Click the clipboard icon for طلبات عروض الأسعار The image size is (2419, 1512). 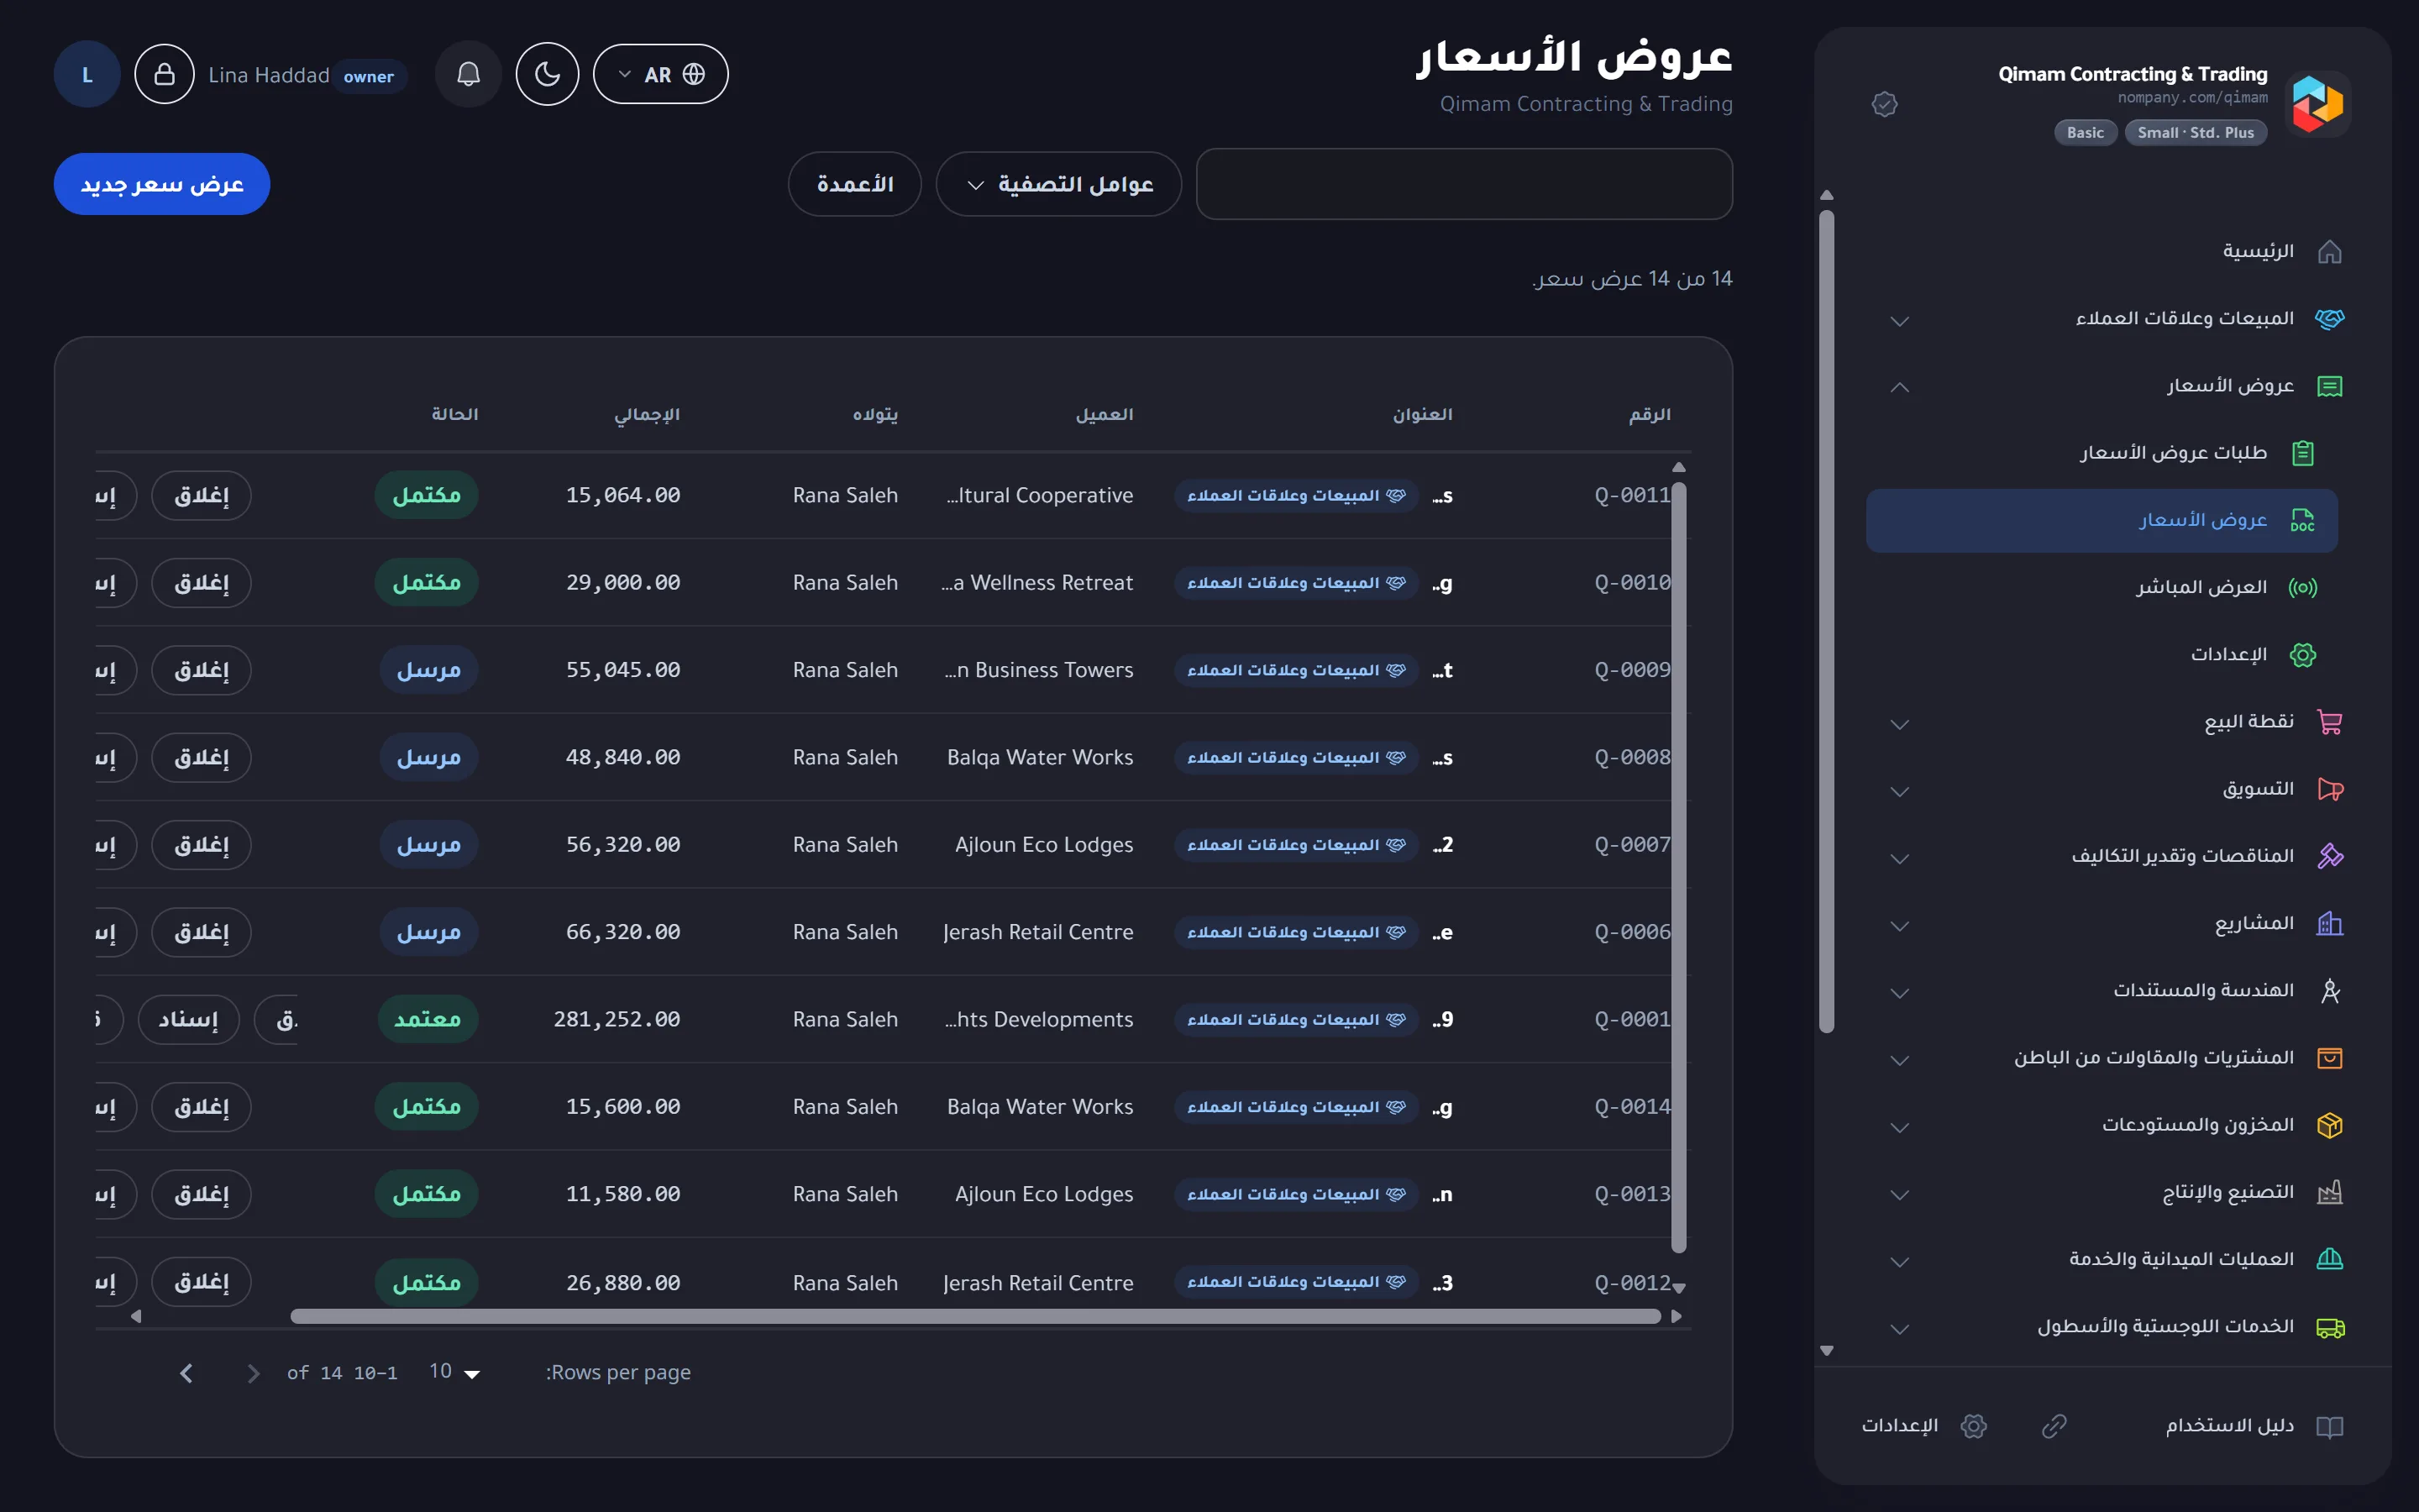tap(2302, 453)
